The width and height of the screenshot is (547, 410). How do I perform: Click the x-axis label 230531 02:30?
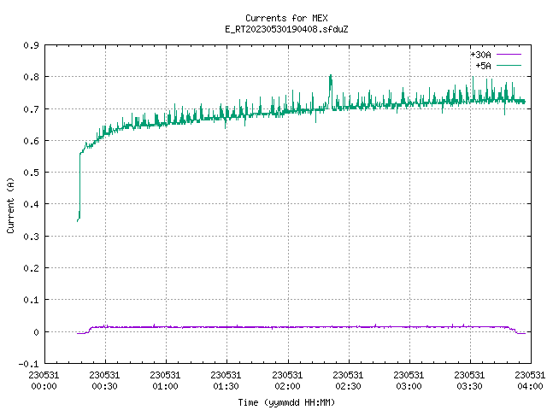(348, 381)
